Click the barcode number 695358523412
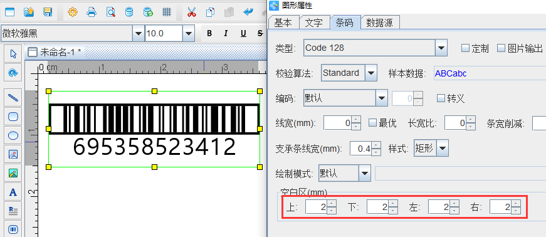 (x=154, y=147)
